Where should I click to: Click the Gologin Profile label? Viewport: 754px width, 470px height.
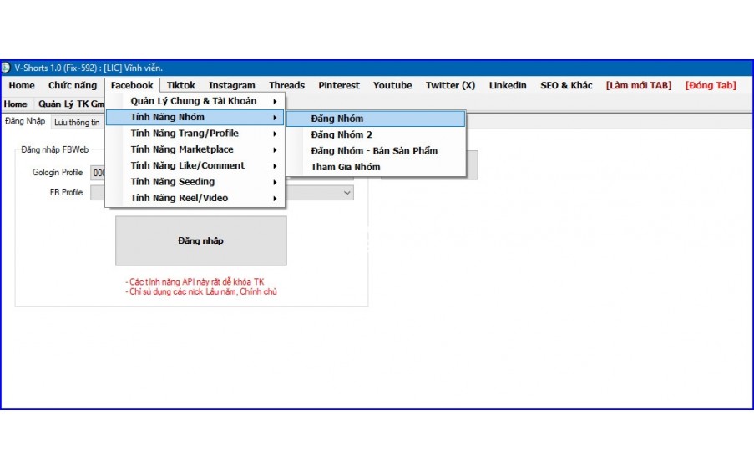coord(58,173)
